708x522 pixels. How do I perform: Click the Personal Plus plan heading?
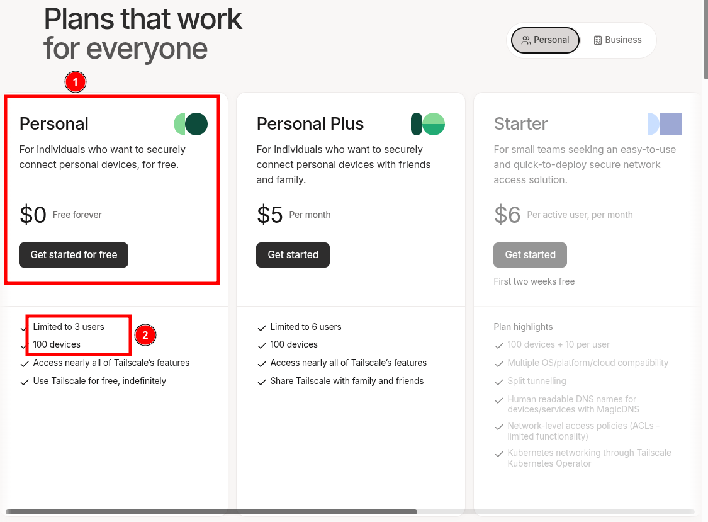(x=310, y=124)
